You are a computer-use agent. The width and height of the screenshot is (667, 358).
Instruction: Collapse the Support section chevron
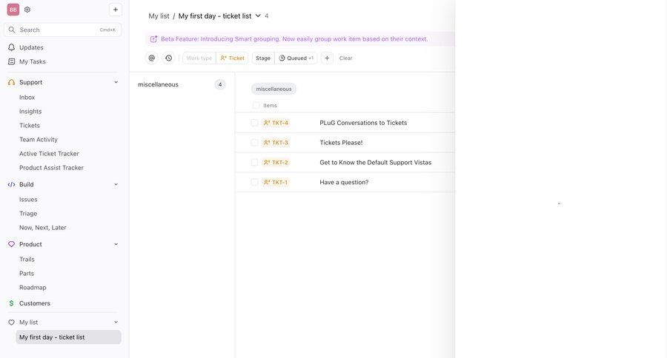point(116,82)
